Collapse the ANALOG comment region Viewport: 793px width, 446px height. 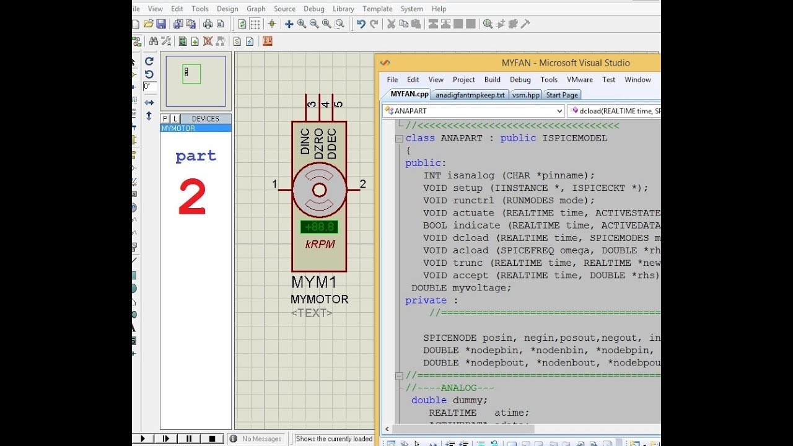coord(400,375)
